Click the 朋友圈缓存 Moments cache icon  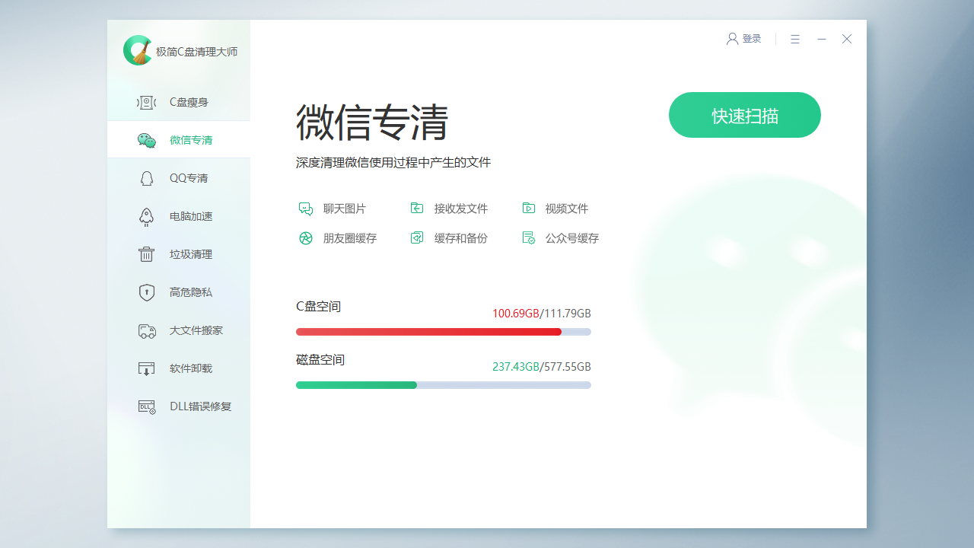(306, 237)
